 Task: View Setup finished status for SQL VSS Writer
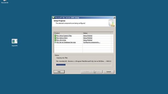click(x=88, y=40)
